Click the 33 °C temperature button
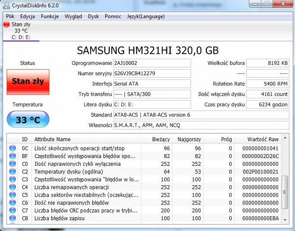The image size is (295, 231). [28, 119]
